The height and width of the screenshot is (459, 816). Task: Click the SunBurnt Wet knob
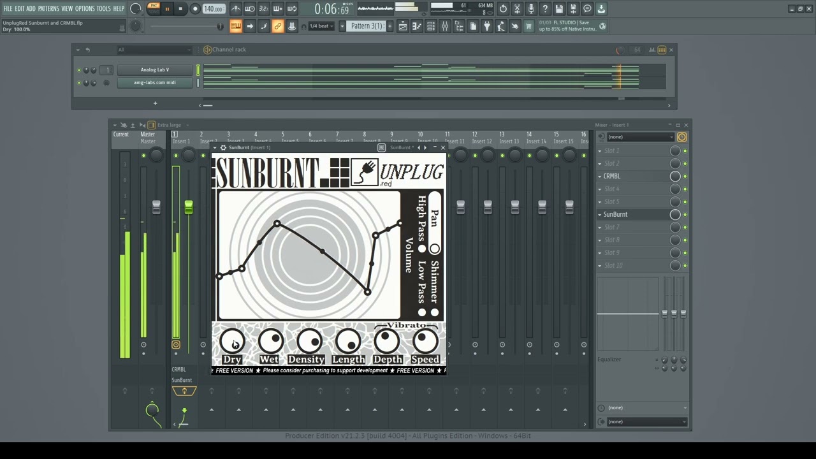tap(271, 342)
